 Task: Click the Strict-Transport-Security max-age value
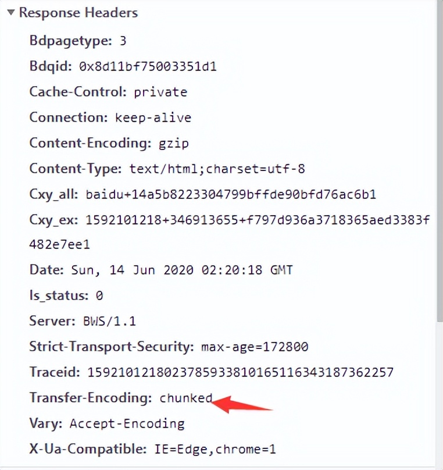[255, 347]
